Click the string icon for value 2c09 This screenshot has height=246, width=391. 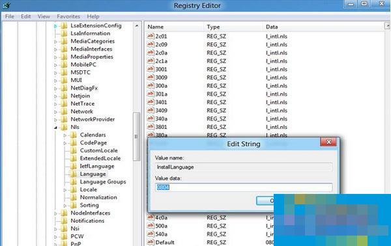[x=151, y=44]
